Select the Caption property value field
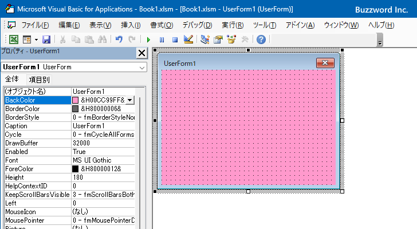The image size is (417, 229). pos(103,126)
